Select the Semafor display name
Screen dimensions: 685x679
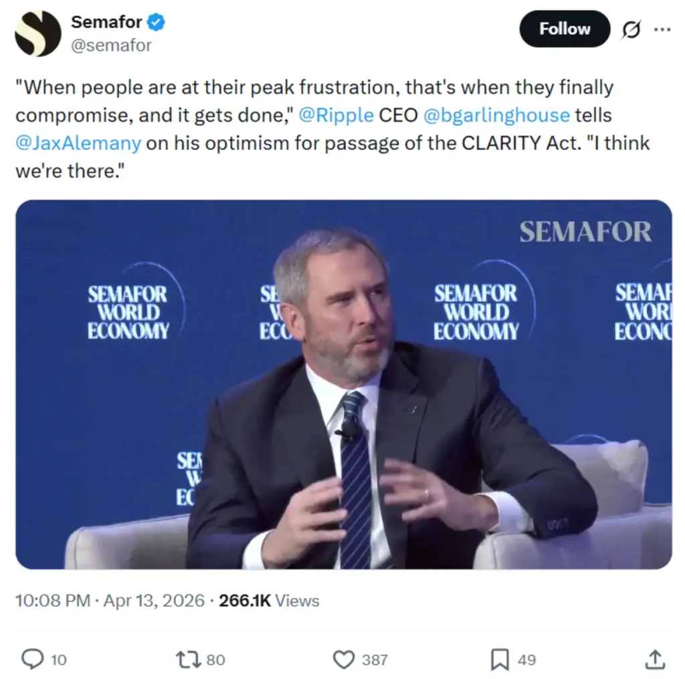pyautogui.click(x=105, y=21)
